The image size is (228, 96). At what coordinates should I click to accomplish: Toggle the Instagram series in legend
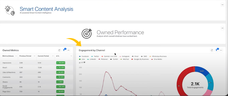point(124,56)
